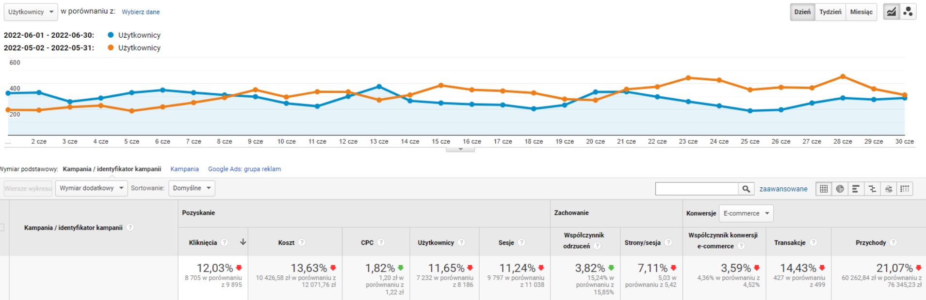926x300 pixels.
Task: Open the Wymiar dodatkowy dropdown
Action: [x=91, y=188]
